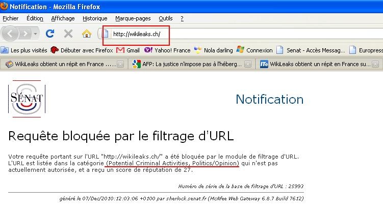Open the Les plus visités bookmark folder
The image size is (383, 213).
(23, 50)
